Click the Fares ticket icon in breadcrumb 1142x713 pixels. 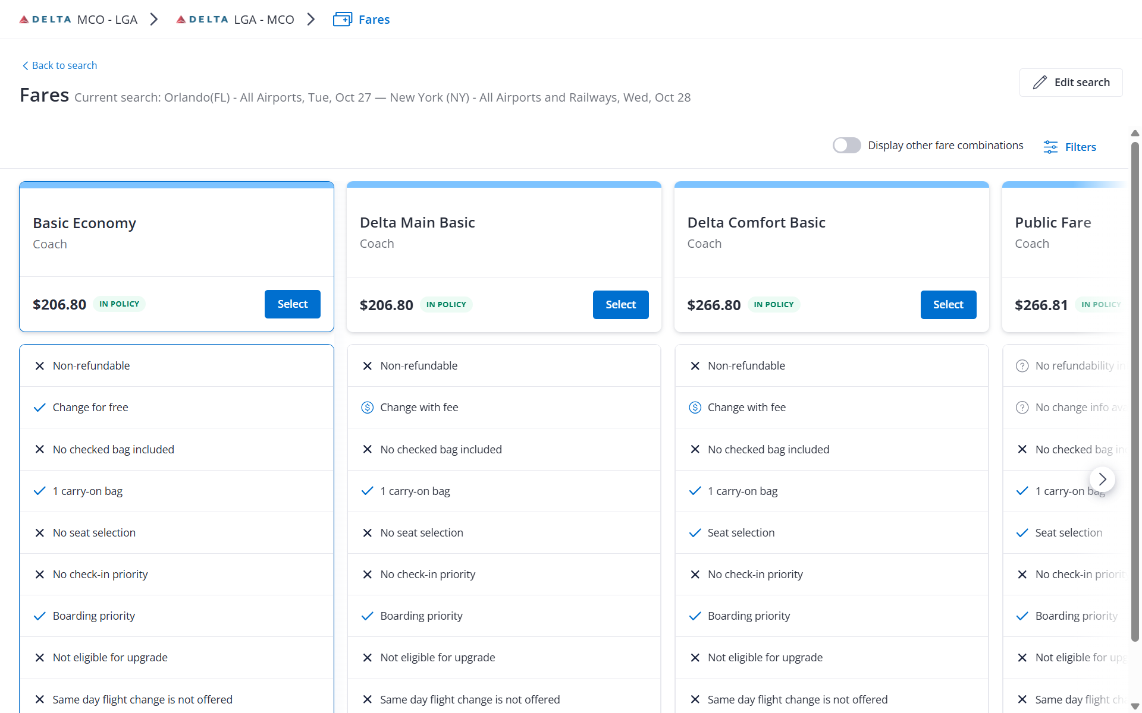(342, 20)
